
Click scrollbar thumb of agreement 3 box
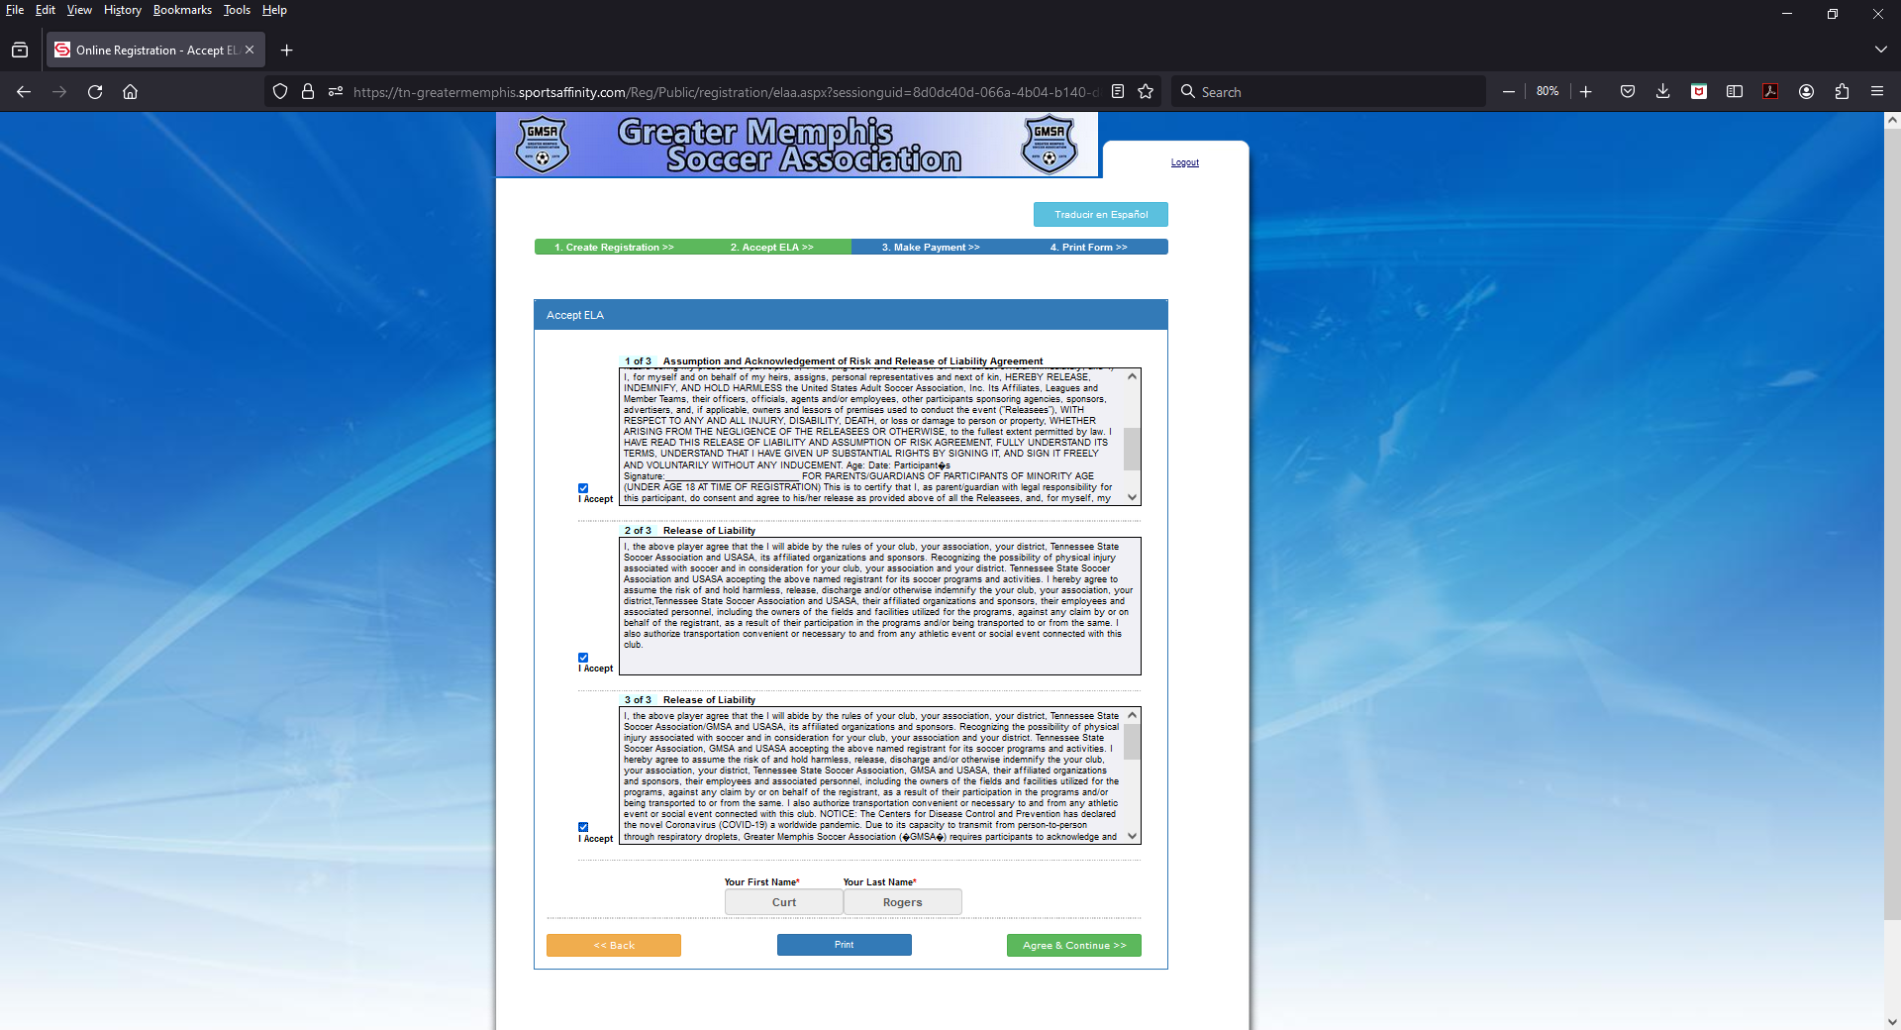pyautogui.click(x=1132, y=742)
